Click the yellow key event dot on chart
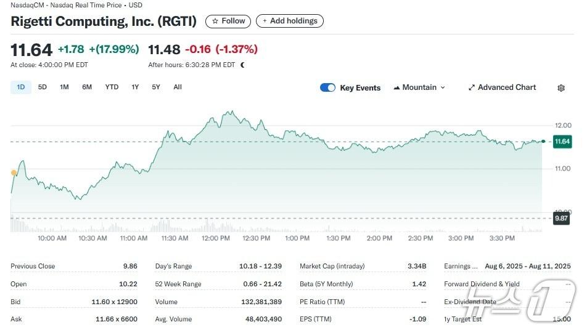This screenshot has width=584, height=330. point(14,173)
